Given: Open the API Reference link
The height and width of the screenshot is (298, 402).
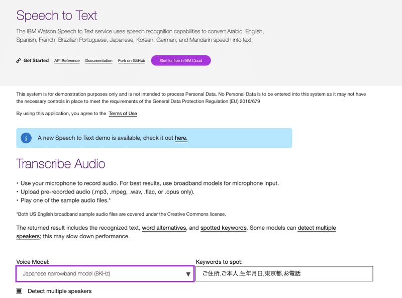Looking at the screenshot, I should point(67,61).
